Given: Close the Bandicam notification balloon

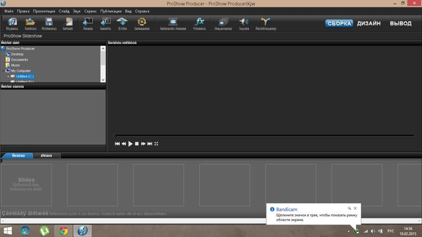Looking at the screenshot, I should pyautogui.click(x=355, y=208).
